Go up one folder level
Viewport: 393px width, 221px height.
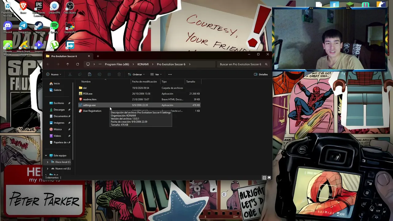[68, 64]
